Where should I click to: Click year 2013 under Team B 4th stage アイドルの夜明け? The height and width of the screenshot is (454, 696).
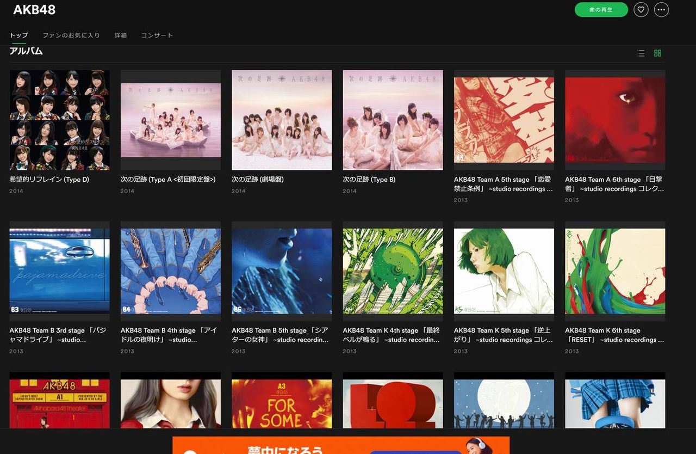128,351
